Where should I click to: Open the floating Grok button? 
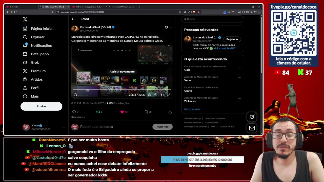(252, 117)
